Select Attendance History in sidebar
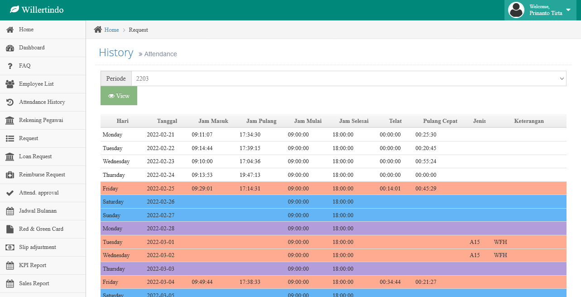Screen dimensions: 581x297 [x=43, y=102]
